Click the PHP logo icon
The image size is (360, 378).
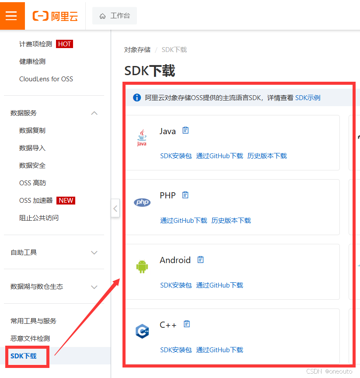(x=142, y=202)
